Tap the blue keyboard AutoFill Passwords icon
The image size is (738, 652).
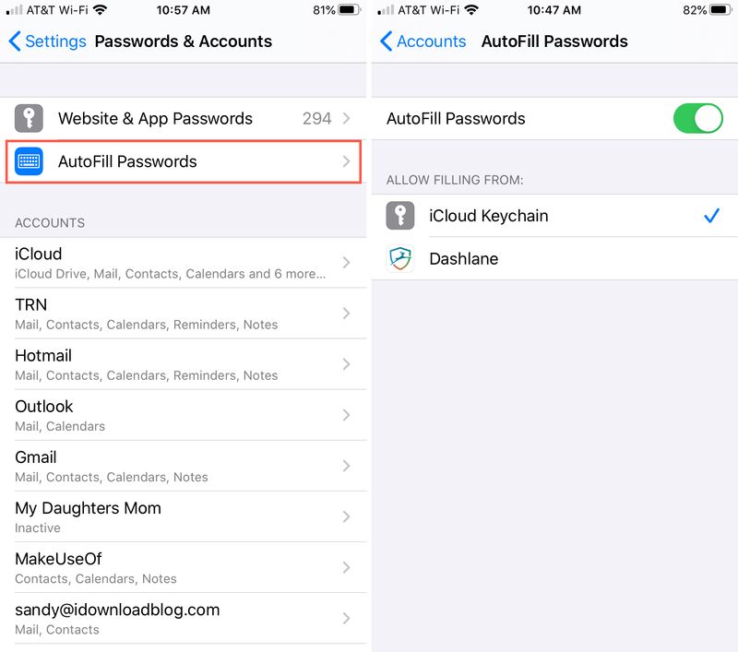coord(29,161)
